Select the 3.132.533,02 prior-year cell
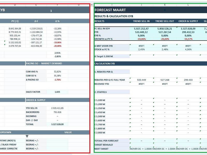207x155 pixels. tap(15, 42)
